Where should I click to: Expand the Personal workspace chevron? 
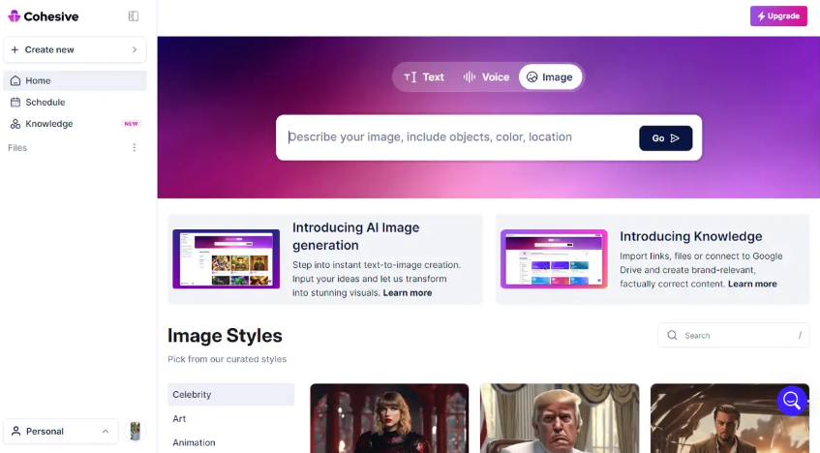pyautogui.click(x=106, y=432)
